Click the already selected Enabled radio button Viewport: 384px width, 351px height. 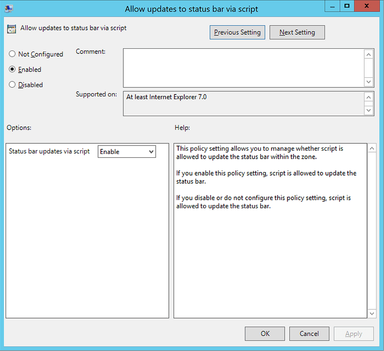tap(12, 69)
